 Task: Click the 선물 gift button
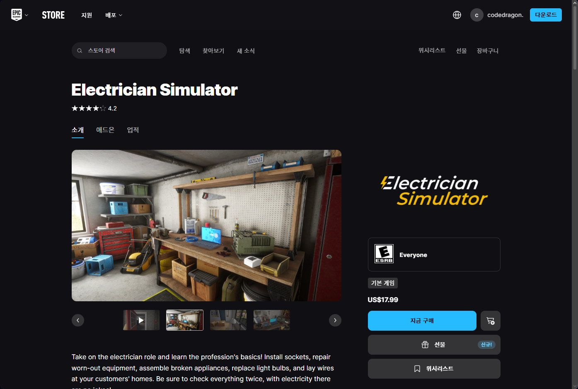tap(434, 345)
